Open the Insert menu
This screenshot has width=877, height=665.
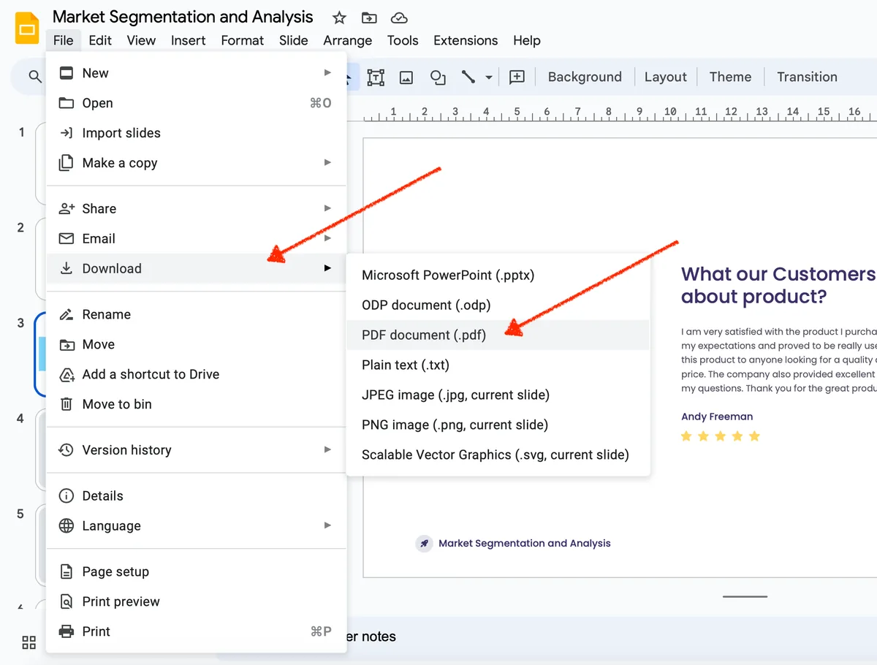[188, 40]
